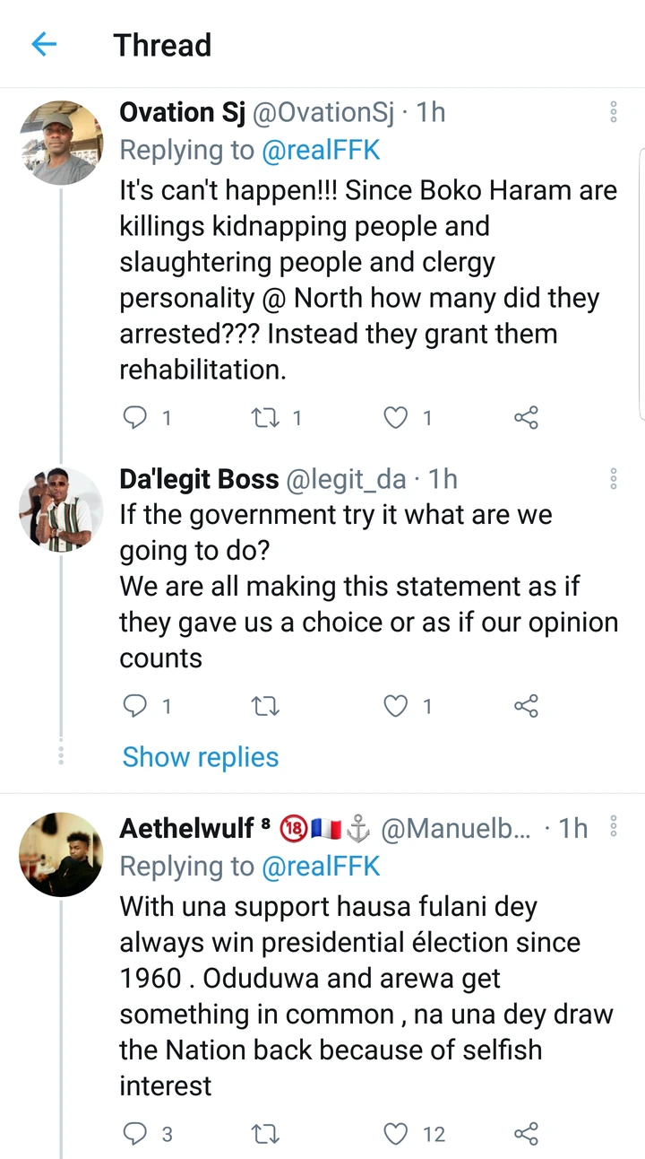Open Ovation Sj's profile picture
The image size is (645, 1159).
(62, 143)
